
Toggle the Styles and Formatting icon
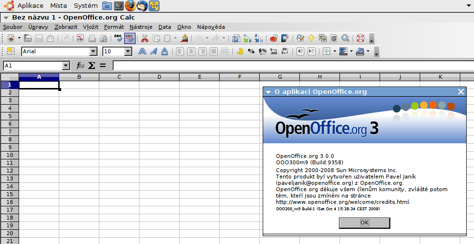pos(11,51)
